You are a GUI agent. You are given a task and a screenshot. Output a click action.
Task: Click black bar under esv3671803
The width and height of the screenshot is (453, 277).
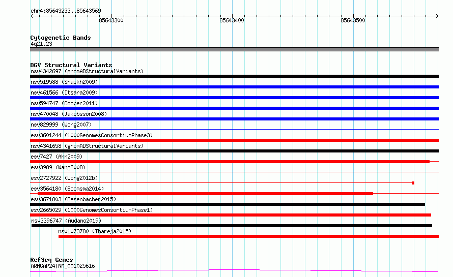click(x=228, y=204)
